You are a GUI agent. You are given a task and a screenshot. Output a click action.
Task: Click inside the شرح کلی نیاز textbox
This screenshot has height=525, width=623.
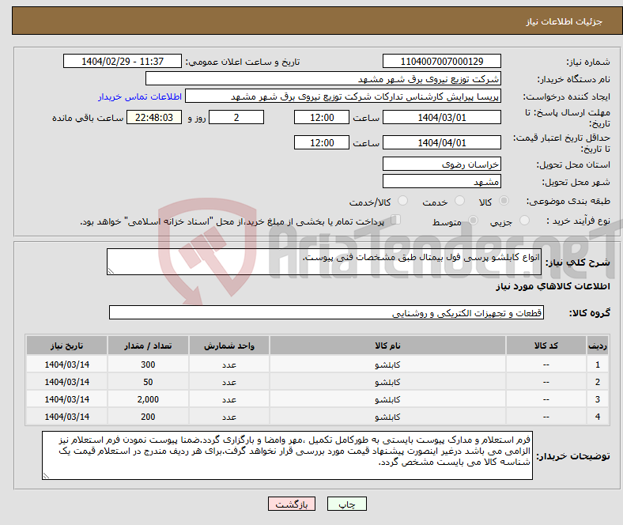point(323,262)
